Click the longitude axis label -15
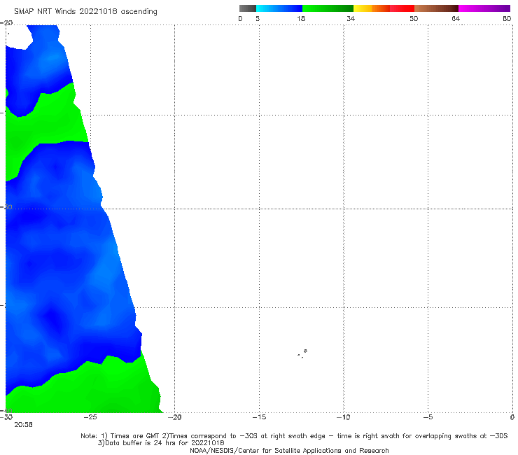The image size is (518, 455). click(259, 417)
